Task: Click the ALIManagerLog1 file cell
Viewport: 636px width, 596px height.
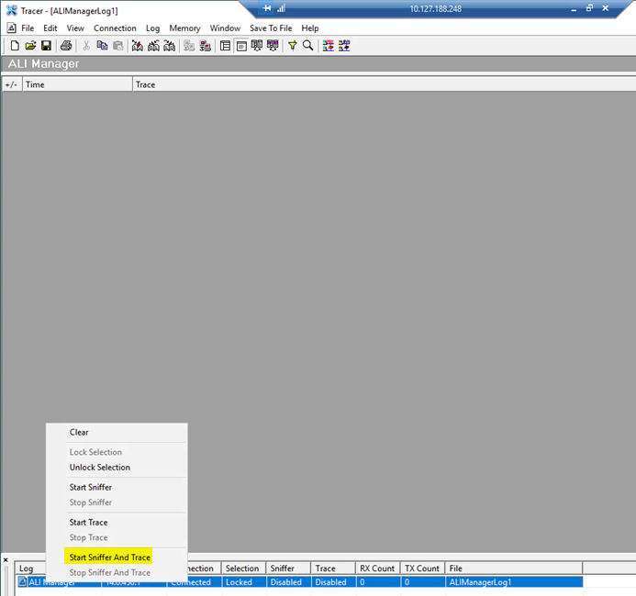Action: (x=514, y=582)
